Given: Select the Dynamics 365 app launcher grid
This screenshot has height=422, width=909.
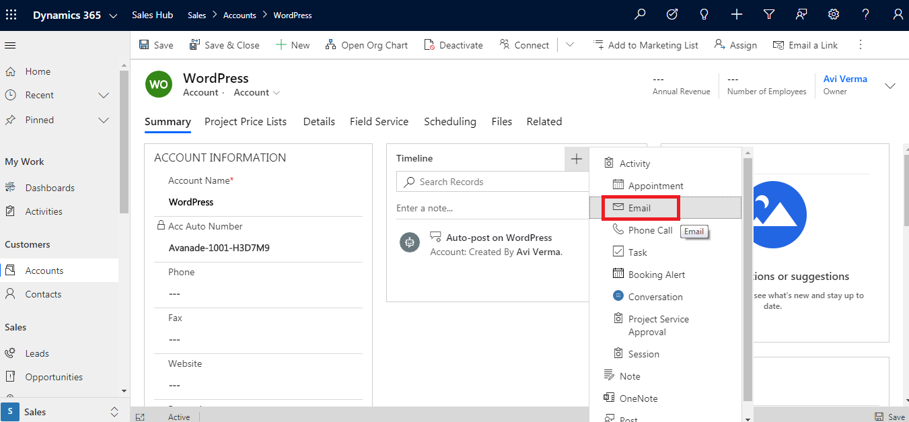Looking at the screenshot, I should pyautogui.click(x=11, y=14).
